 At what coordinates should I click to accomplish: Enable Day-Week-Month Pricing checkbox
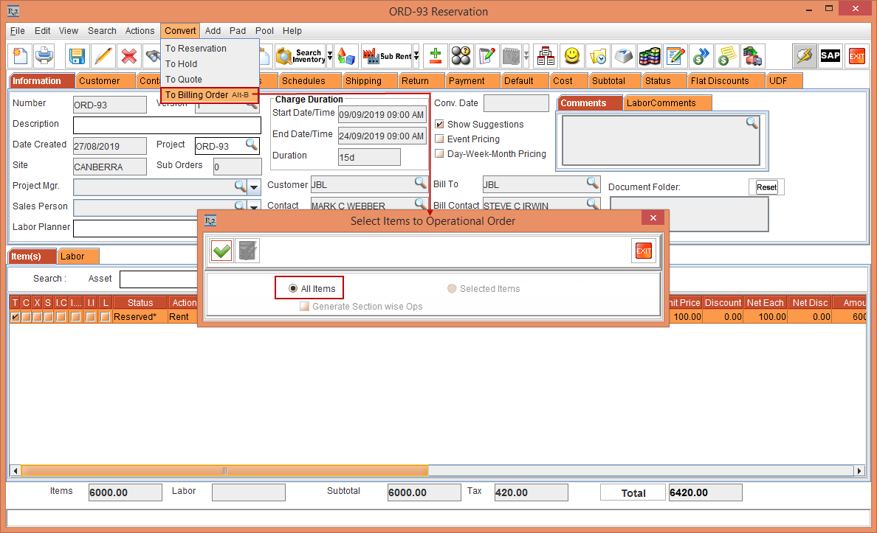440,154
